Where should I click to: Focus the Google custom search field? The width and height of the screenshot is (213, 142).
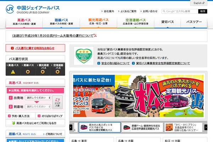pyautogui.click(x=180, y=11)
